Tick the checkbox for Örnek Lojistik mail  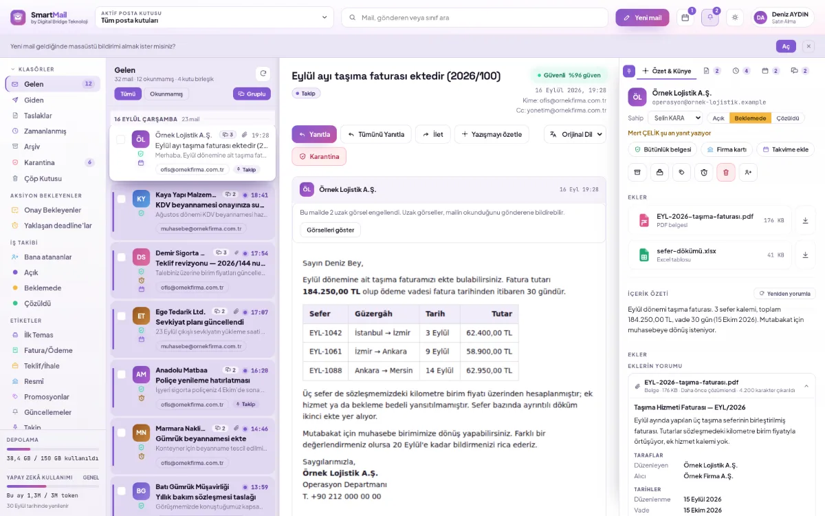click(x=121, y=140)
